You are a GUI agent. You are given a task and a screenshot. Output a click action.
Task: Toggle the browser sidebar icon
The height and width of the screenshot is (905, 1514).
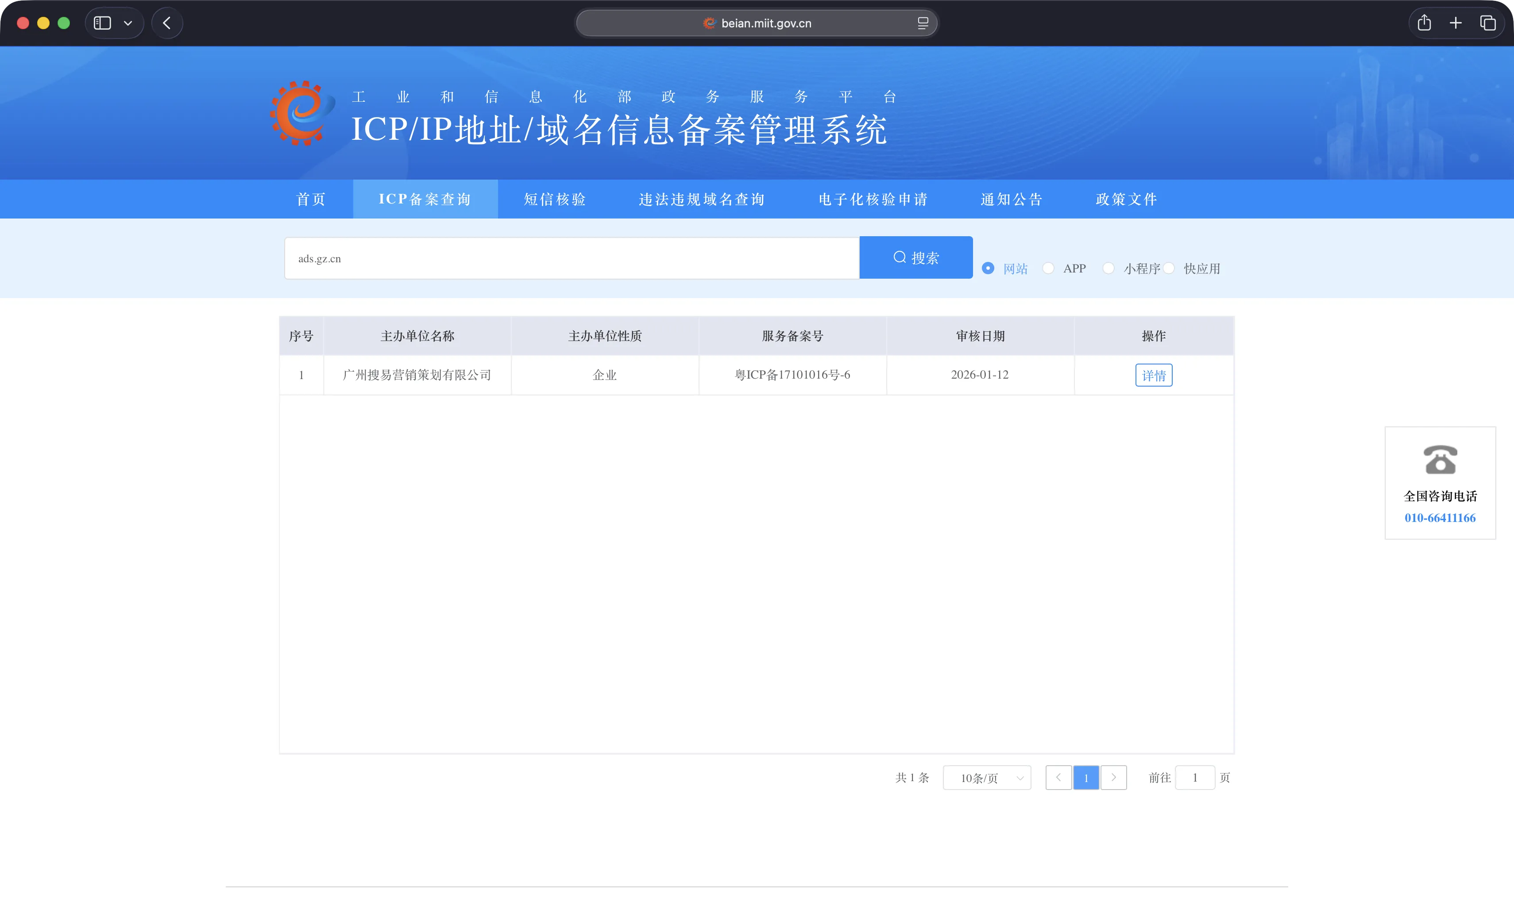(103, 23)
